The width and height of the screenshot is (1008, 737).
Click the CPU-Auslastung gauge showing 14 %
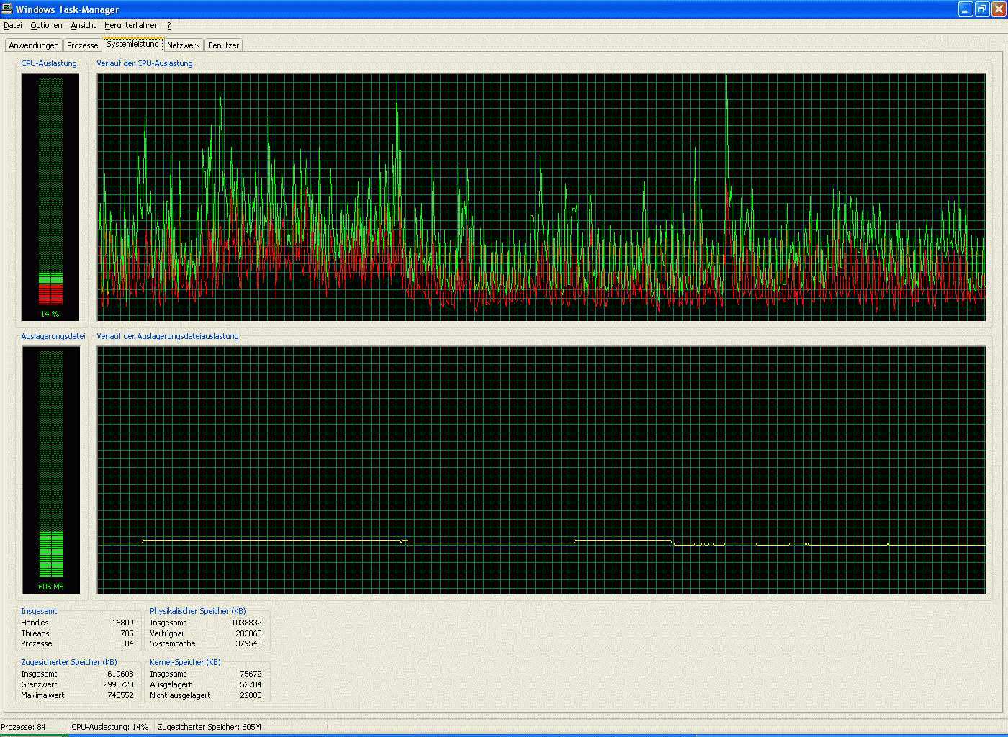coord(50,196)
